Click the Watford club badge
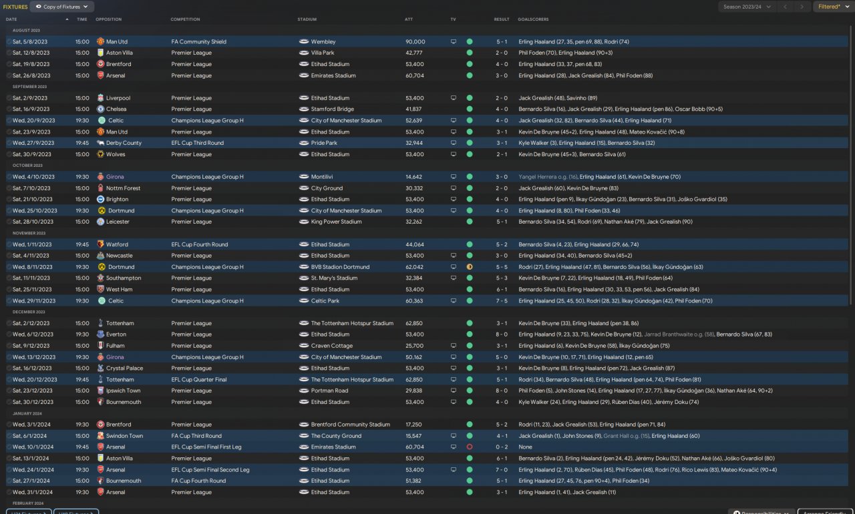 tap(100, 244)
